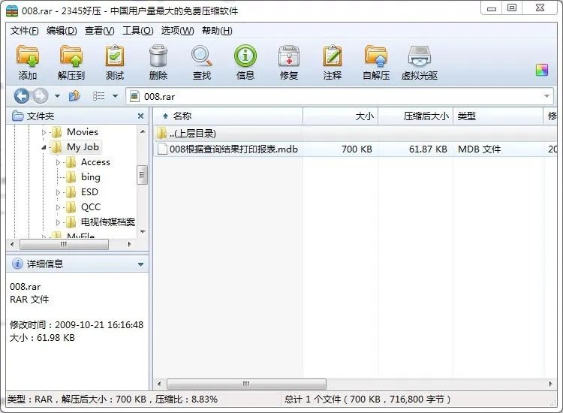Sort by 大小 column header
This screenshot has width=563, height=413.
click(340, 116)
